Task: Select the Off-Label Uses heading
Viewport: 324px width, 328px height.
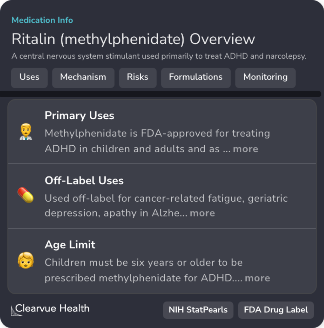Action: 84,181
